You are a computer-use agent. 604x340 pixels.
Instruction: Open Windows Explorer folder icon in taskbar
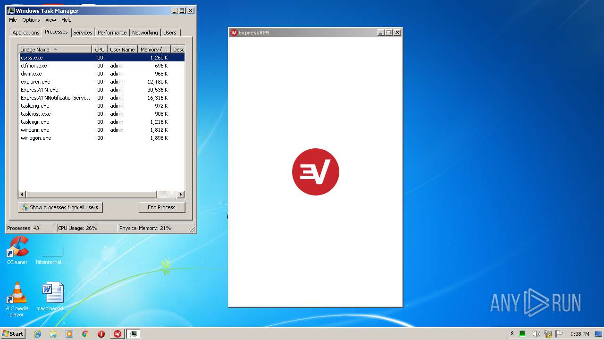click(x=53, y=334)
